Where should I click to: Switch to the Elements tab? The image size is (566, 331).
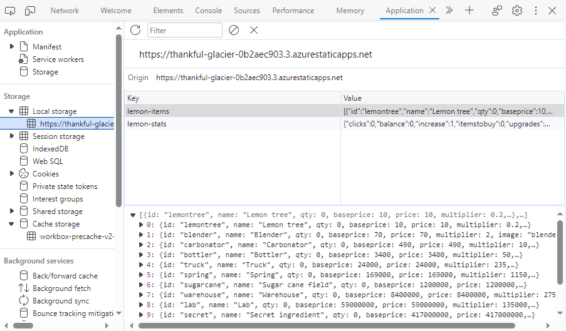168,11
